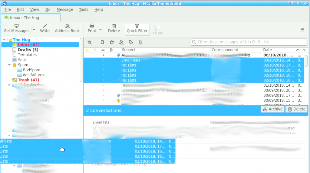Screen dimensions: 310x173
Task: Click the Get Messages download icon
Action: click(x=16, y=26)
